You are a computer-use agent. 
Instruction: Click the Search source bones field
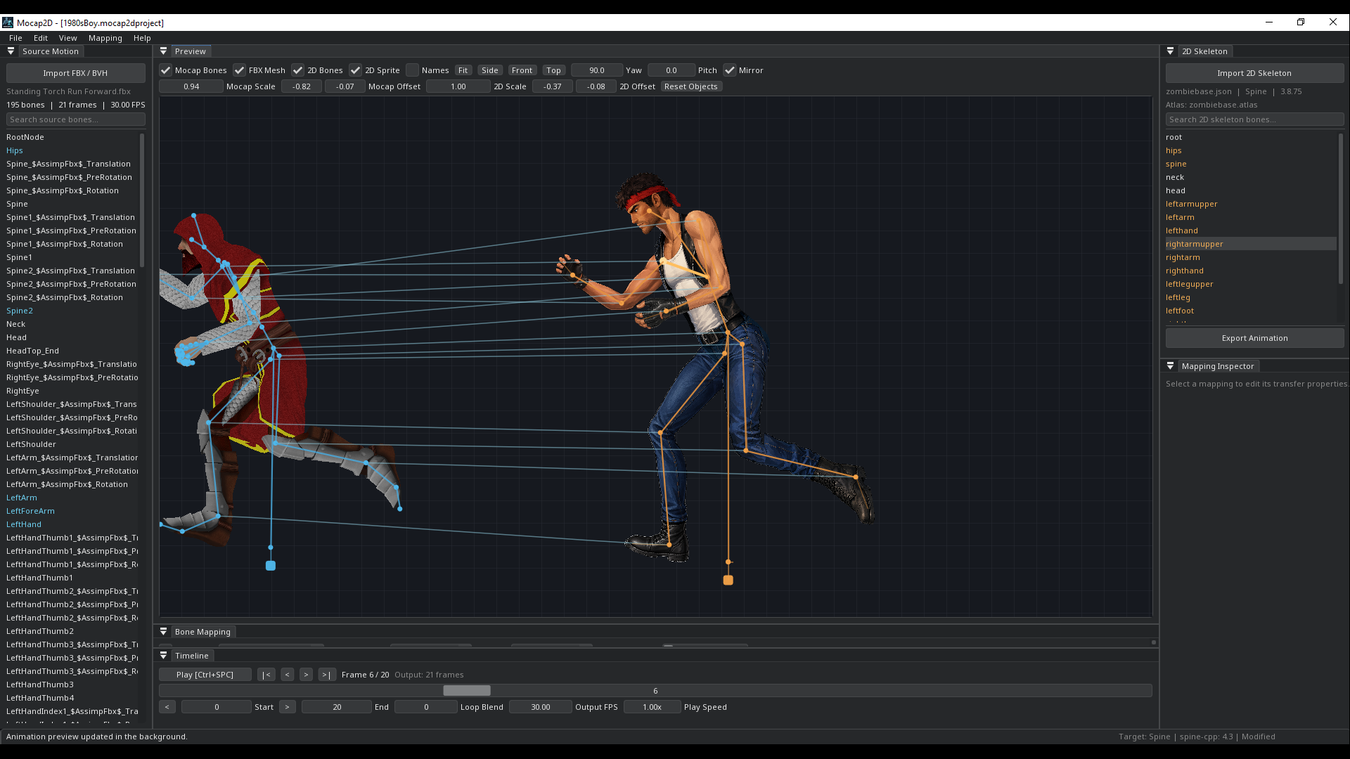point(75,119)
